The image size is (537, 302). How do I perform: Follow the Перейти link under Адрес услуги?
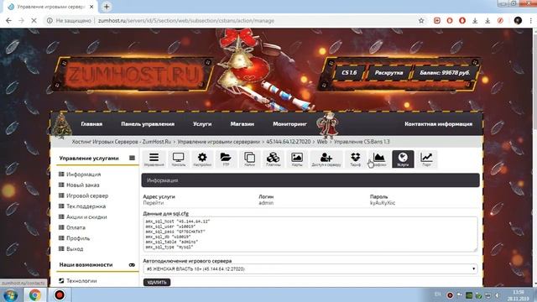(153, 203)
